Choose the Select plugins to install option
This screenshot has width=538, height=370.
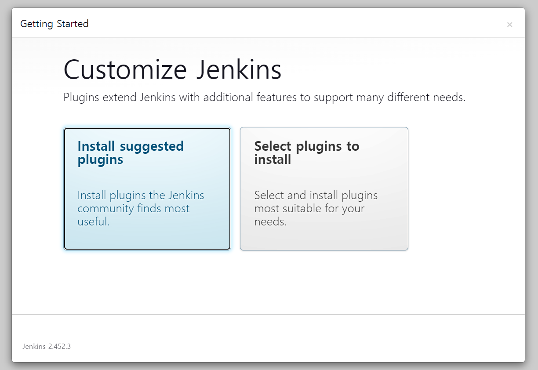(x=324, y=189)
